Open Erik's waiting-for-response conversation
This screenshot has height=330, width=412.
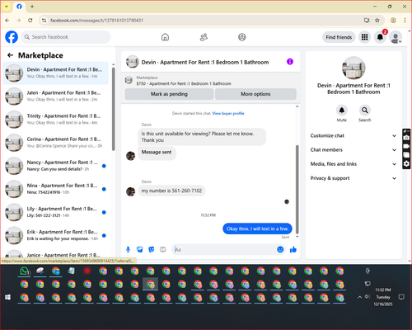click(x=56, y=235)
